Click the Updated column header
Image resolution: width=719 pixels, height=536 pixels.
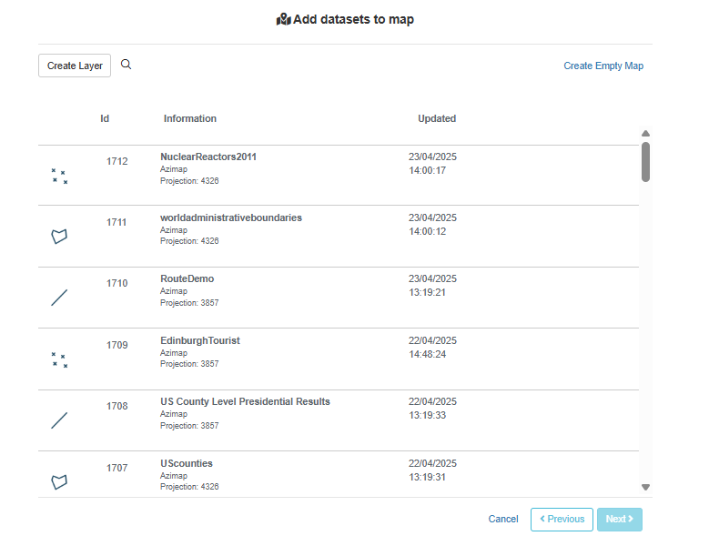tap(437, 118)
